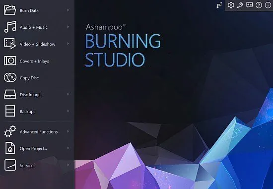Click the pin icon in top toolbar
The height and width of the screenshot is (189, 273).
tap(240, 5)
